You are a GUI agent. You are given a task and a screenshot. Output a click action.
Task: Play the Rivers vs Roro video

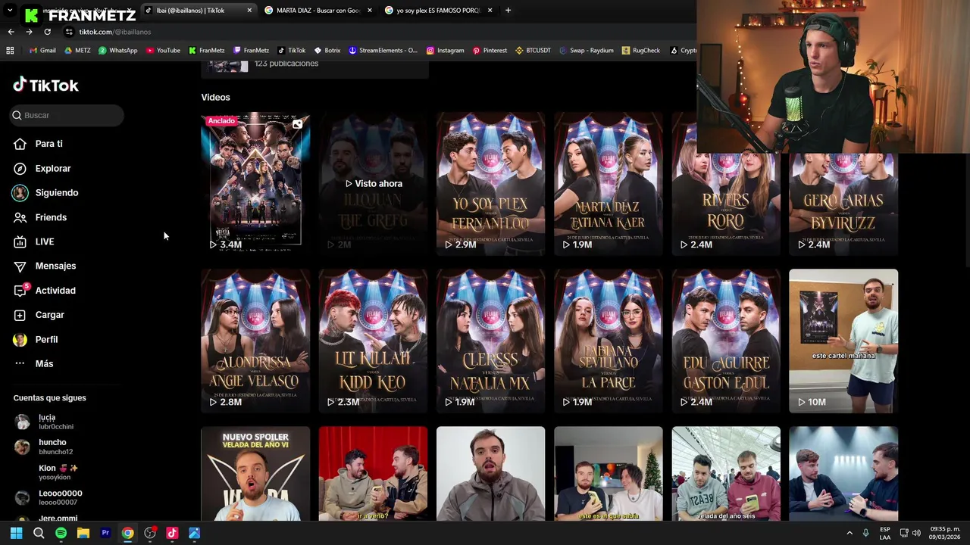pos(725,203)
